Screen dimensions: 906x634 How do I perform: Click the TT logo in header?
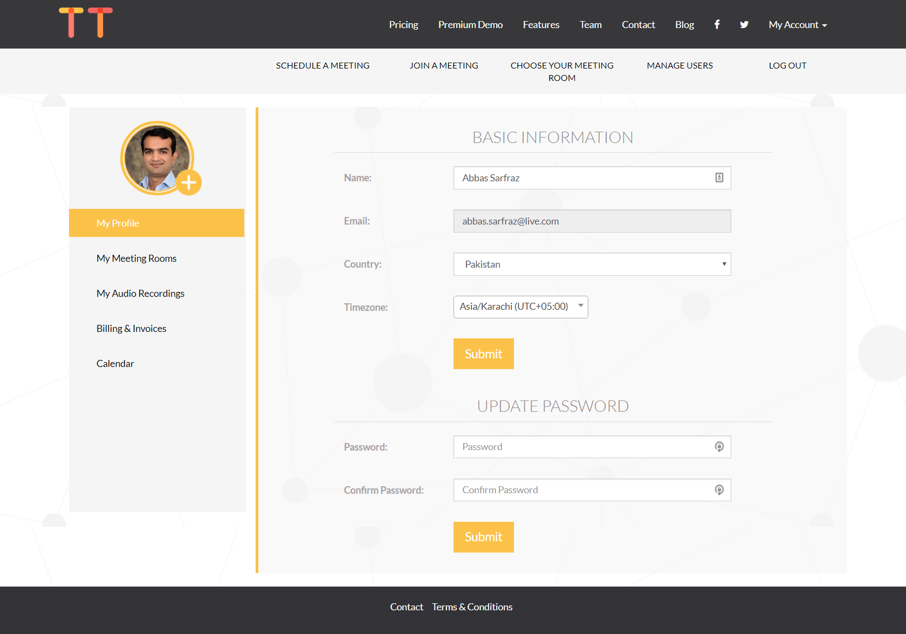coord(86,23)
